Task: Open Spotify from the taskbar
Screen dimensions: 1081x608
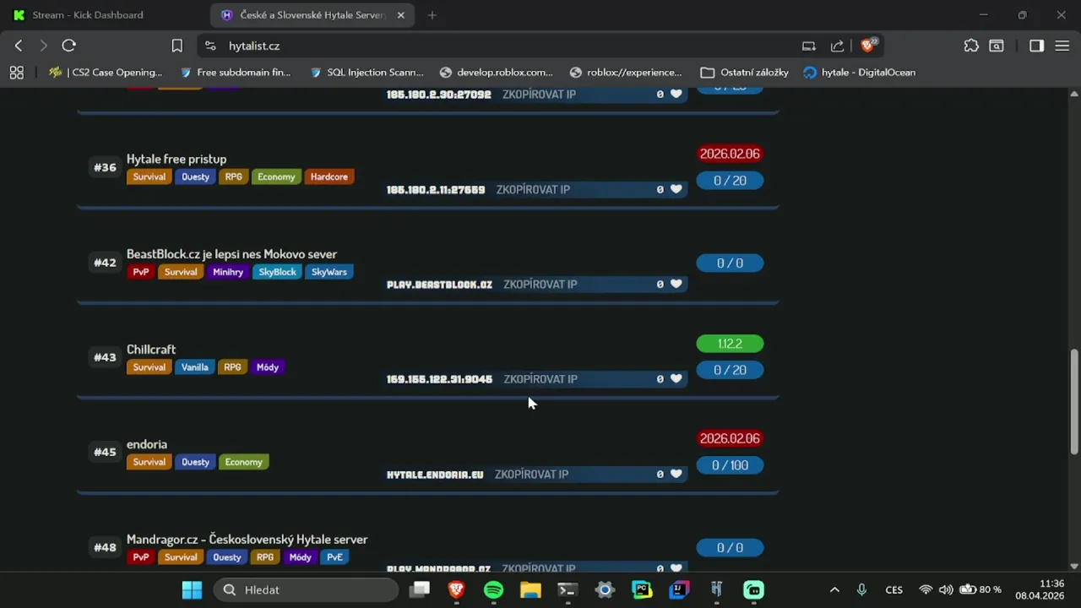Action: (493, 589)
